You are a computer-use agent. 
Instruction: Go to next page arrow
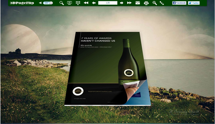(x=121, y=3)
